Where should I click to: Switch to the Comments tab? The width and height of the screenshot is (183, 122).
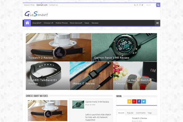tap(141, 113)
